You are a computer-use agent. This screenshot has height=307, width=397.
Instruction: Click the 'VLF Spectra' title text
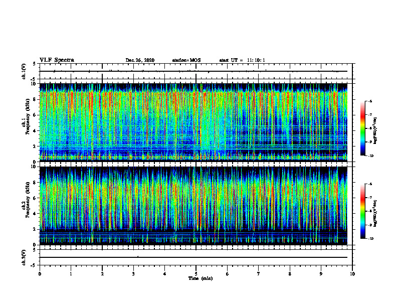coord(57,60)
